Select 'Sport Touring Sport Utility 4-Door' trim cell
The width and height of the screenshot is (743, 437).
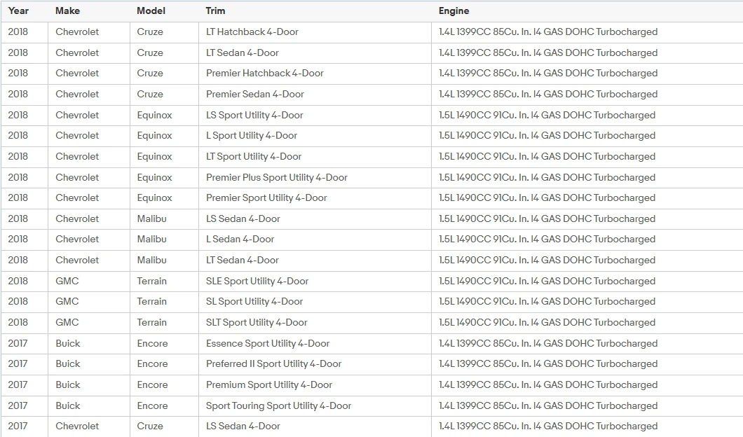point(279,405)
